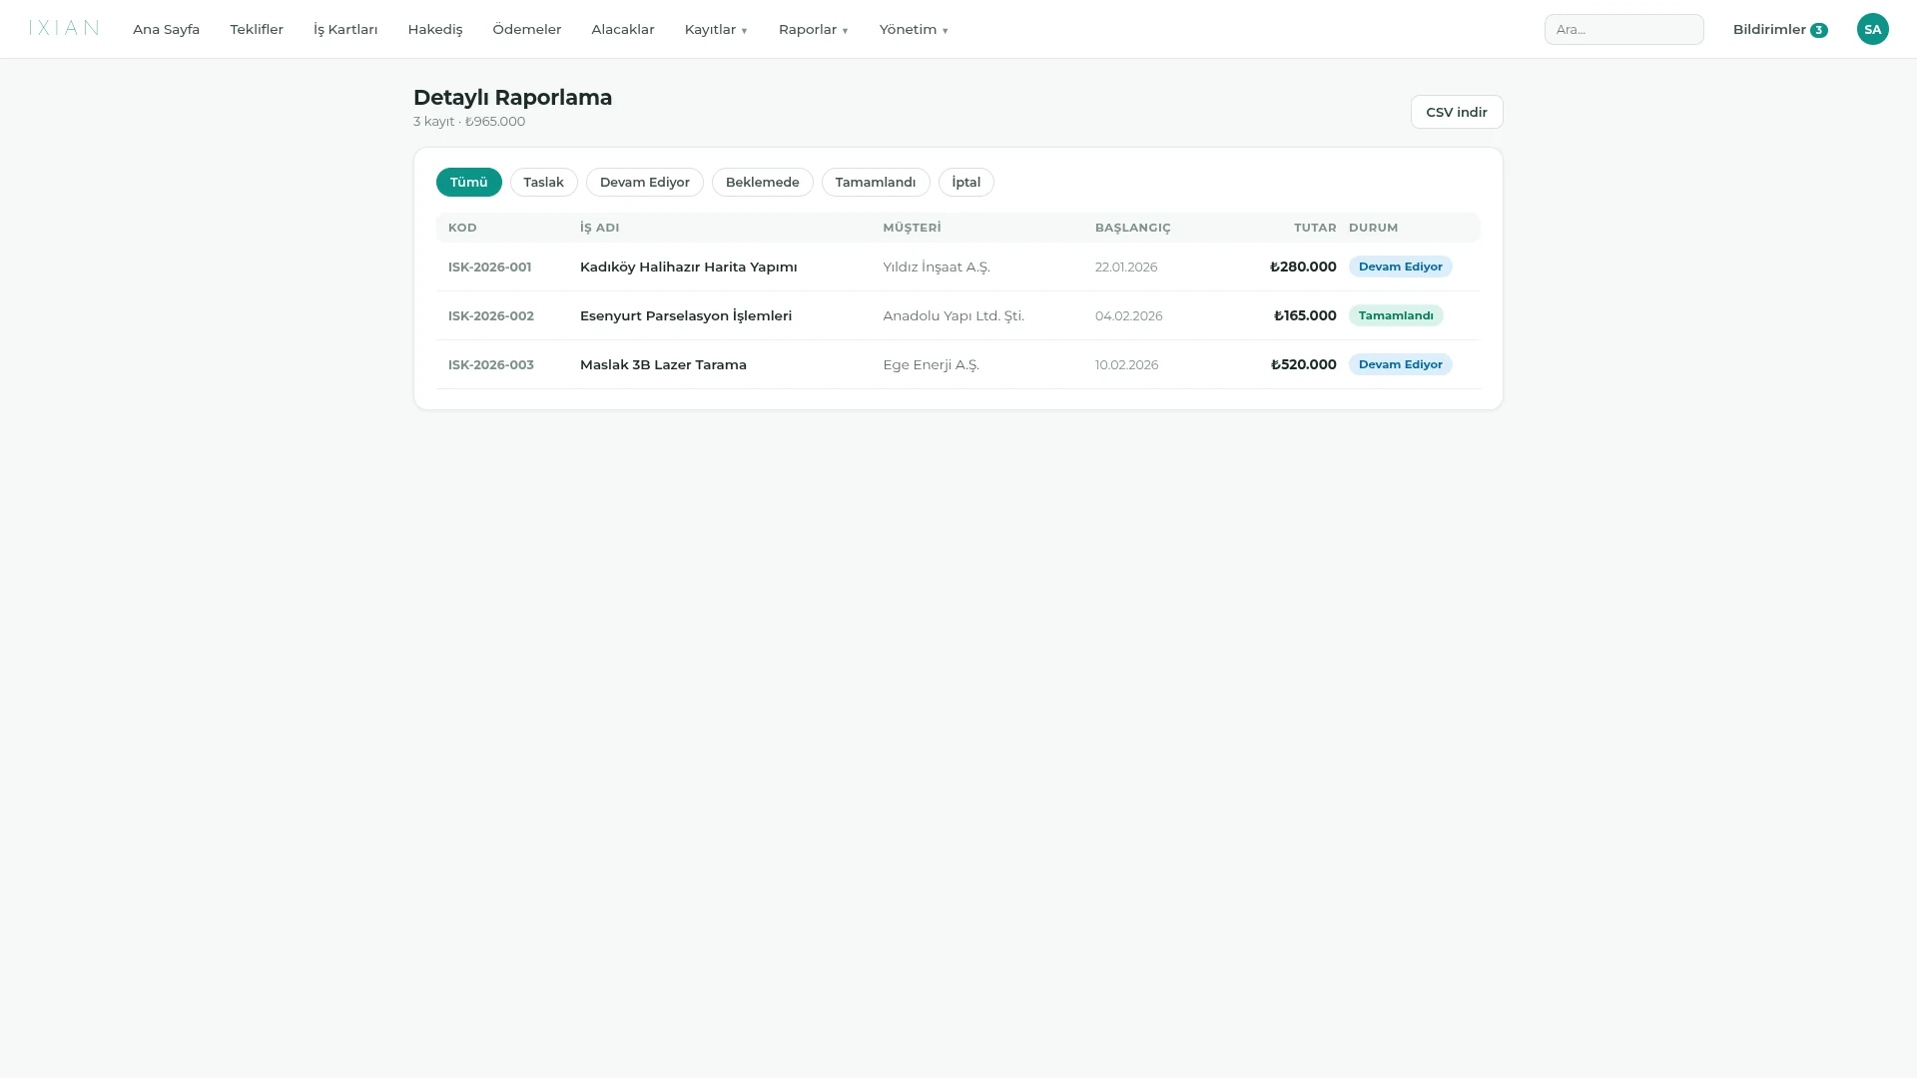Filter by Tamamlandı status chip
This screenshot has width=1917, height=1078.
pyautogui.click(x=875, y=182)
